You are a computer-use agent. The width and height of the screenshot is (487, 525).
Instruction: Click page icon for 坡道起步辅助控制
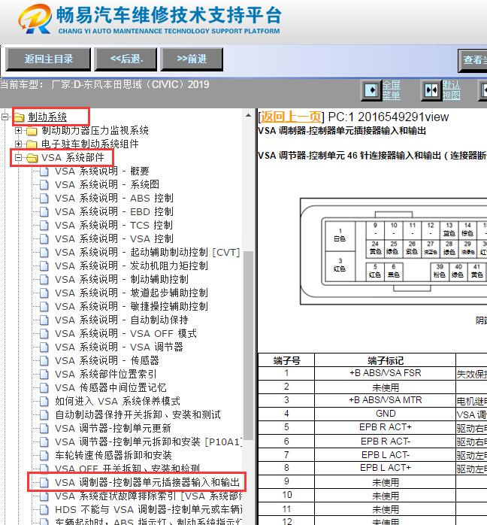click(x=44, y=293)
